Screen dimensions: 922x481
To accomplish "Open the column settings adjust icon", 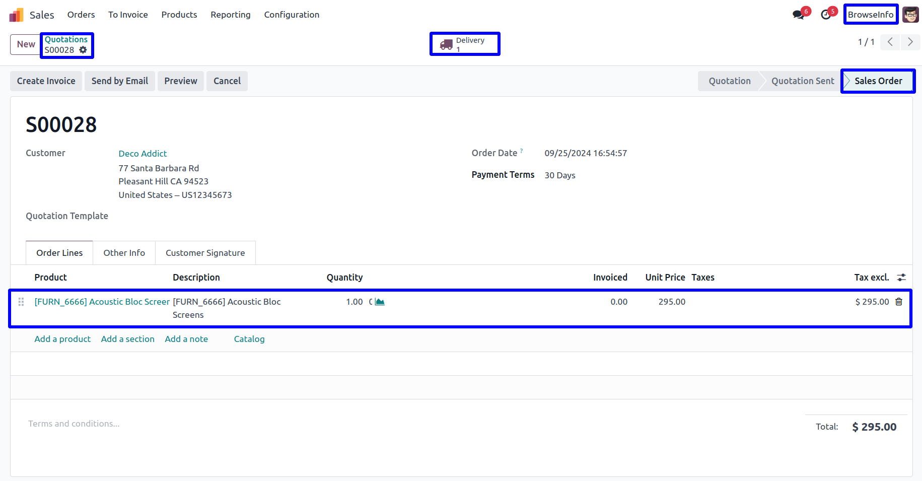I will pos(901,278).
